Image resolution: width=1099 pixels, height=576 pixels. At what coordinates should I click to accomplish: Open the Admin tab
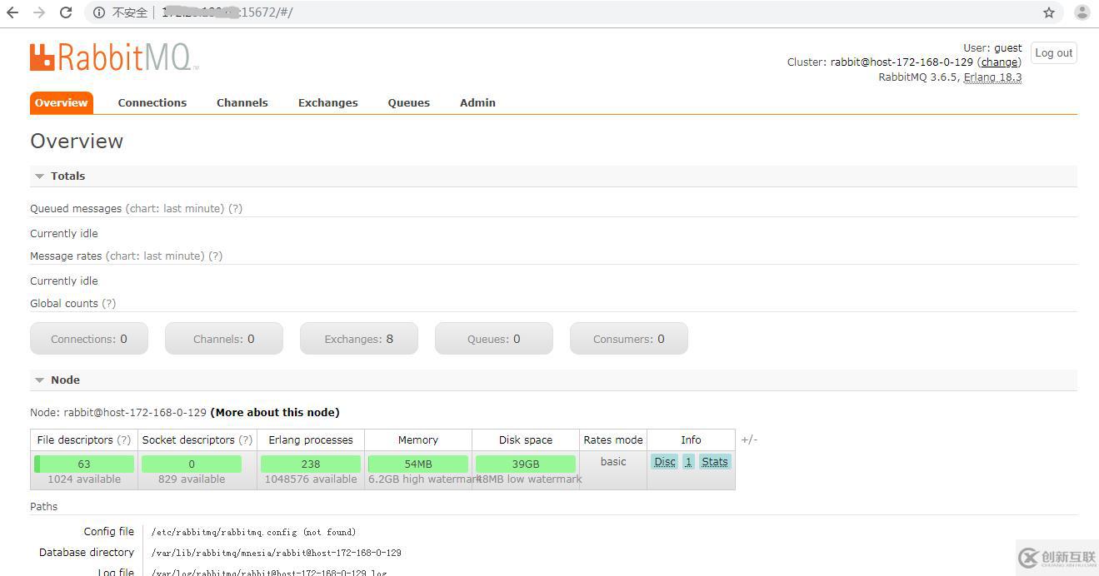[477, 103]
